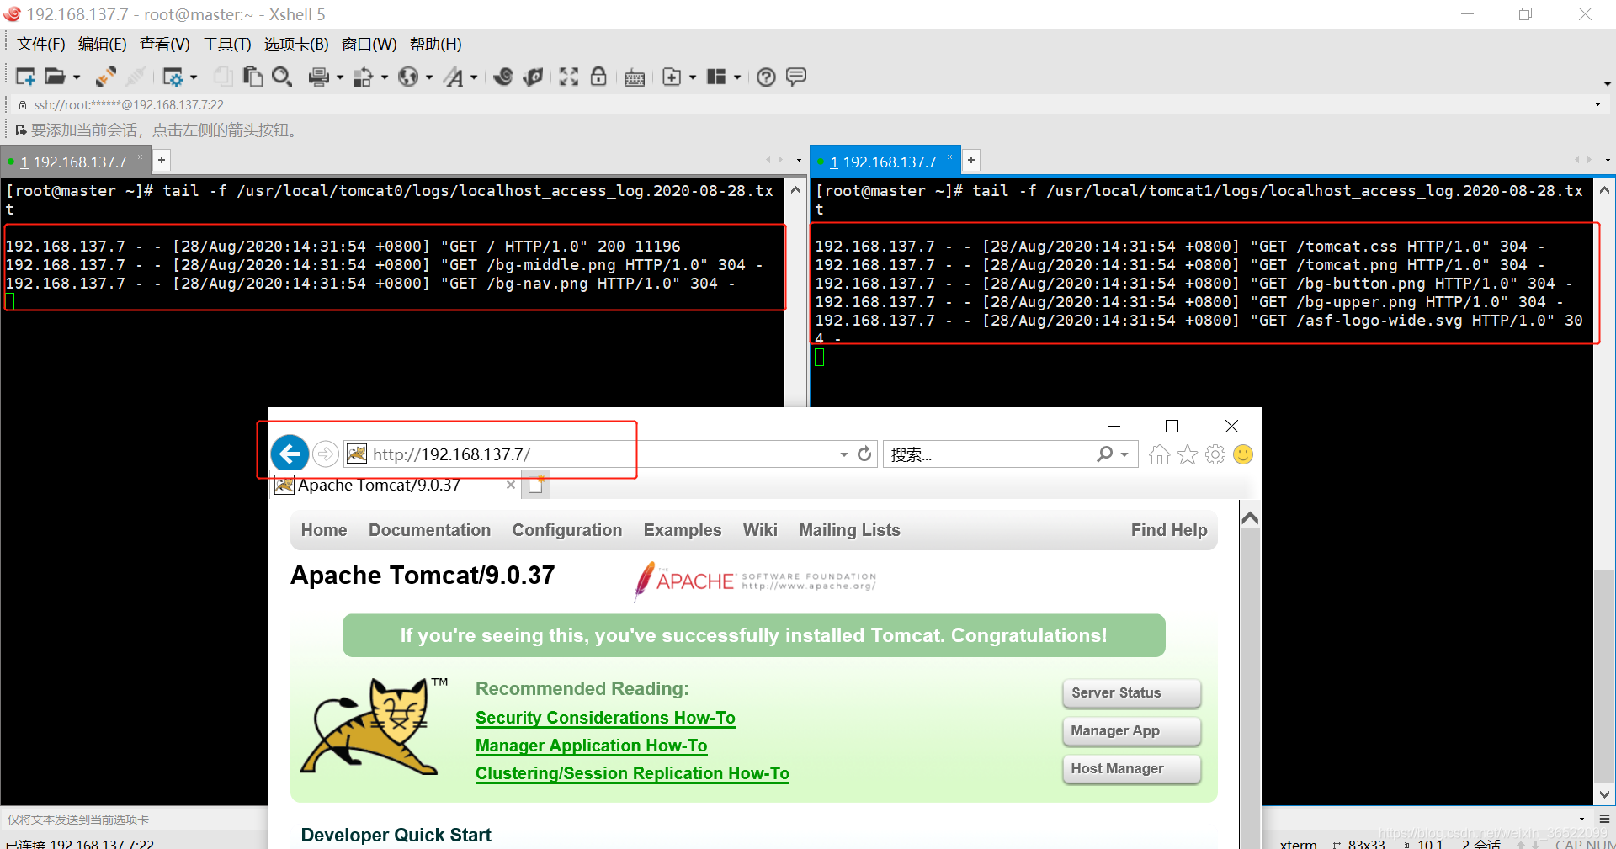Select right pane tab 192.168.137.7
This screenshot has height=849, width=1616.
[x=884, y=162]
